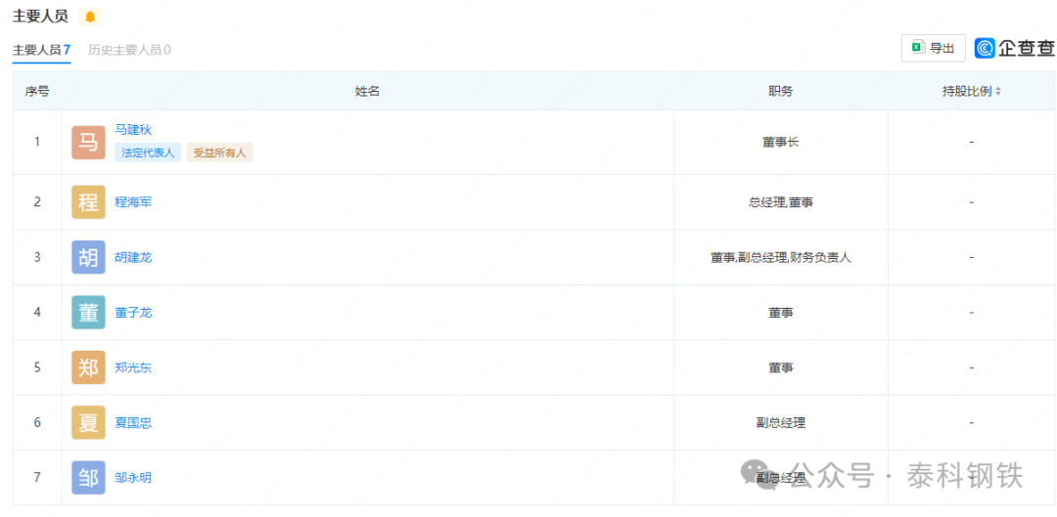Open 邹永明 profile link

[x=133, y=478]
